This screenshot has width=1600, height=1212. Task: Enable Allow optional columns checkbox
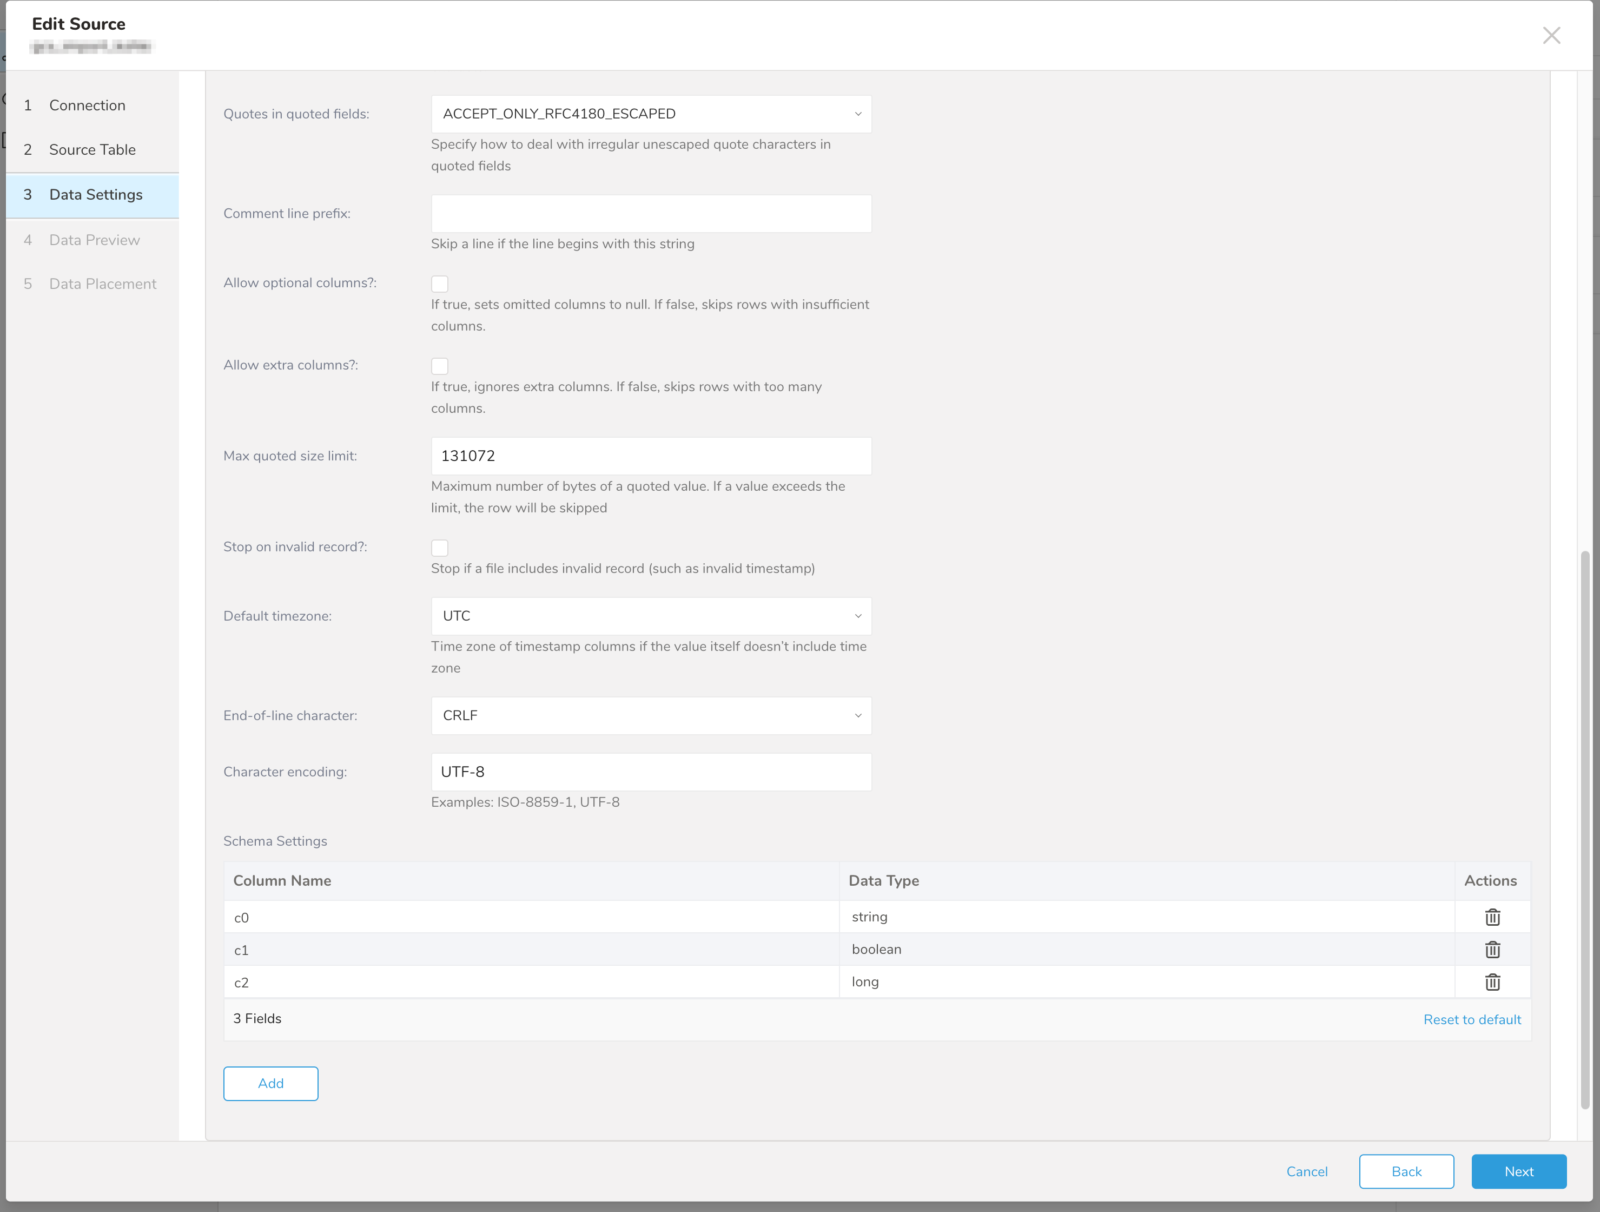(439, 284)
